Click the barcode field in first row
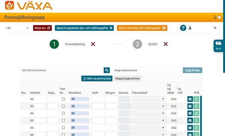 coord(80,99)
